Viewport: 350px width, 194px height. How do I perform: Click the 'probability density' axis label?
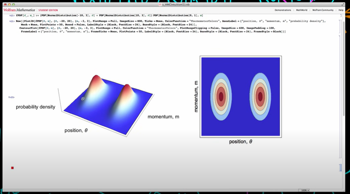(36, 107)
